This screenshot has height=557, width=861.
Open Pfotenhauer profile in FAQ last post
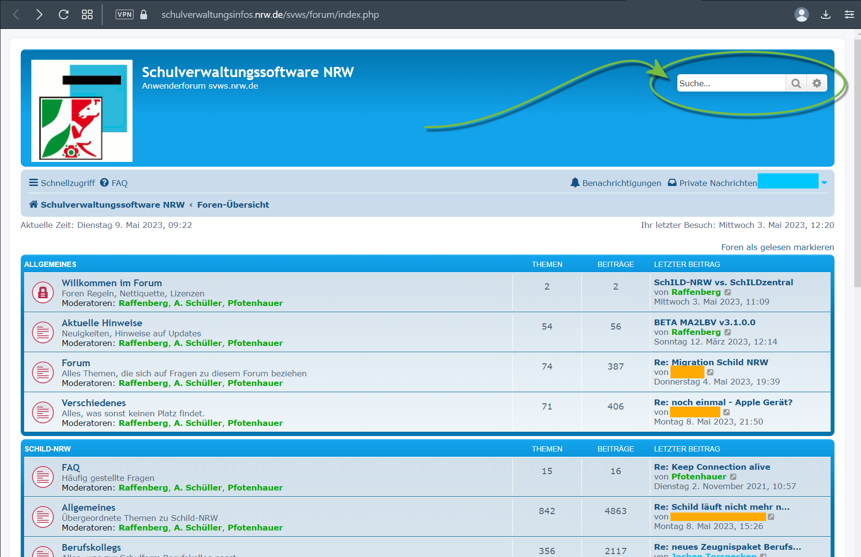(699, 477)
